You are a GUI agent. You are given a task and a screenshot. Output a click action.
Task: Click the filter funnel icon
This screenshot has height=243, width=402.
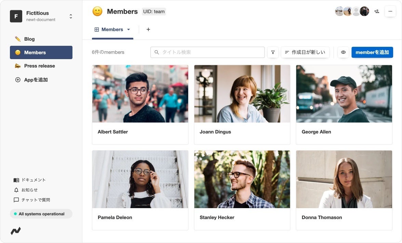[x=273, y=52]
